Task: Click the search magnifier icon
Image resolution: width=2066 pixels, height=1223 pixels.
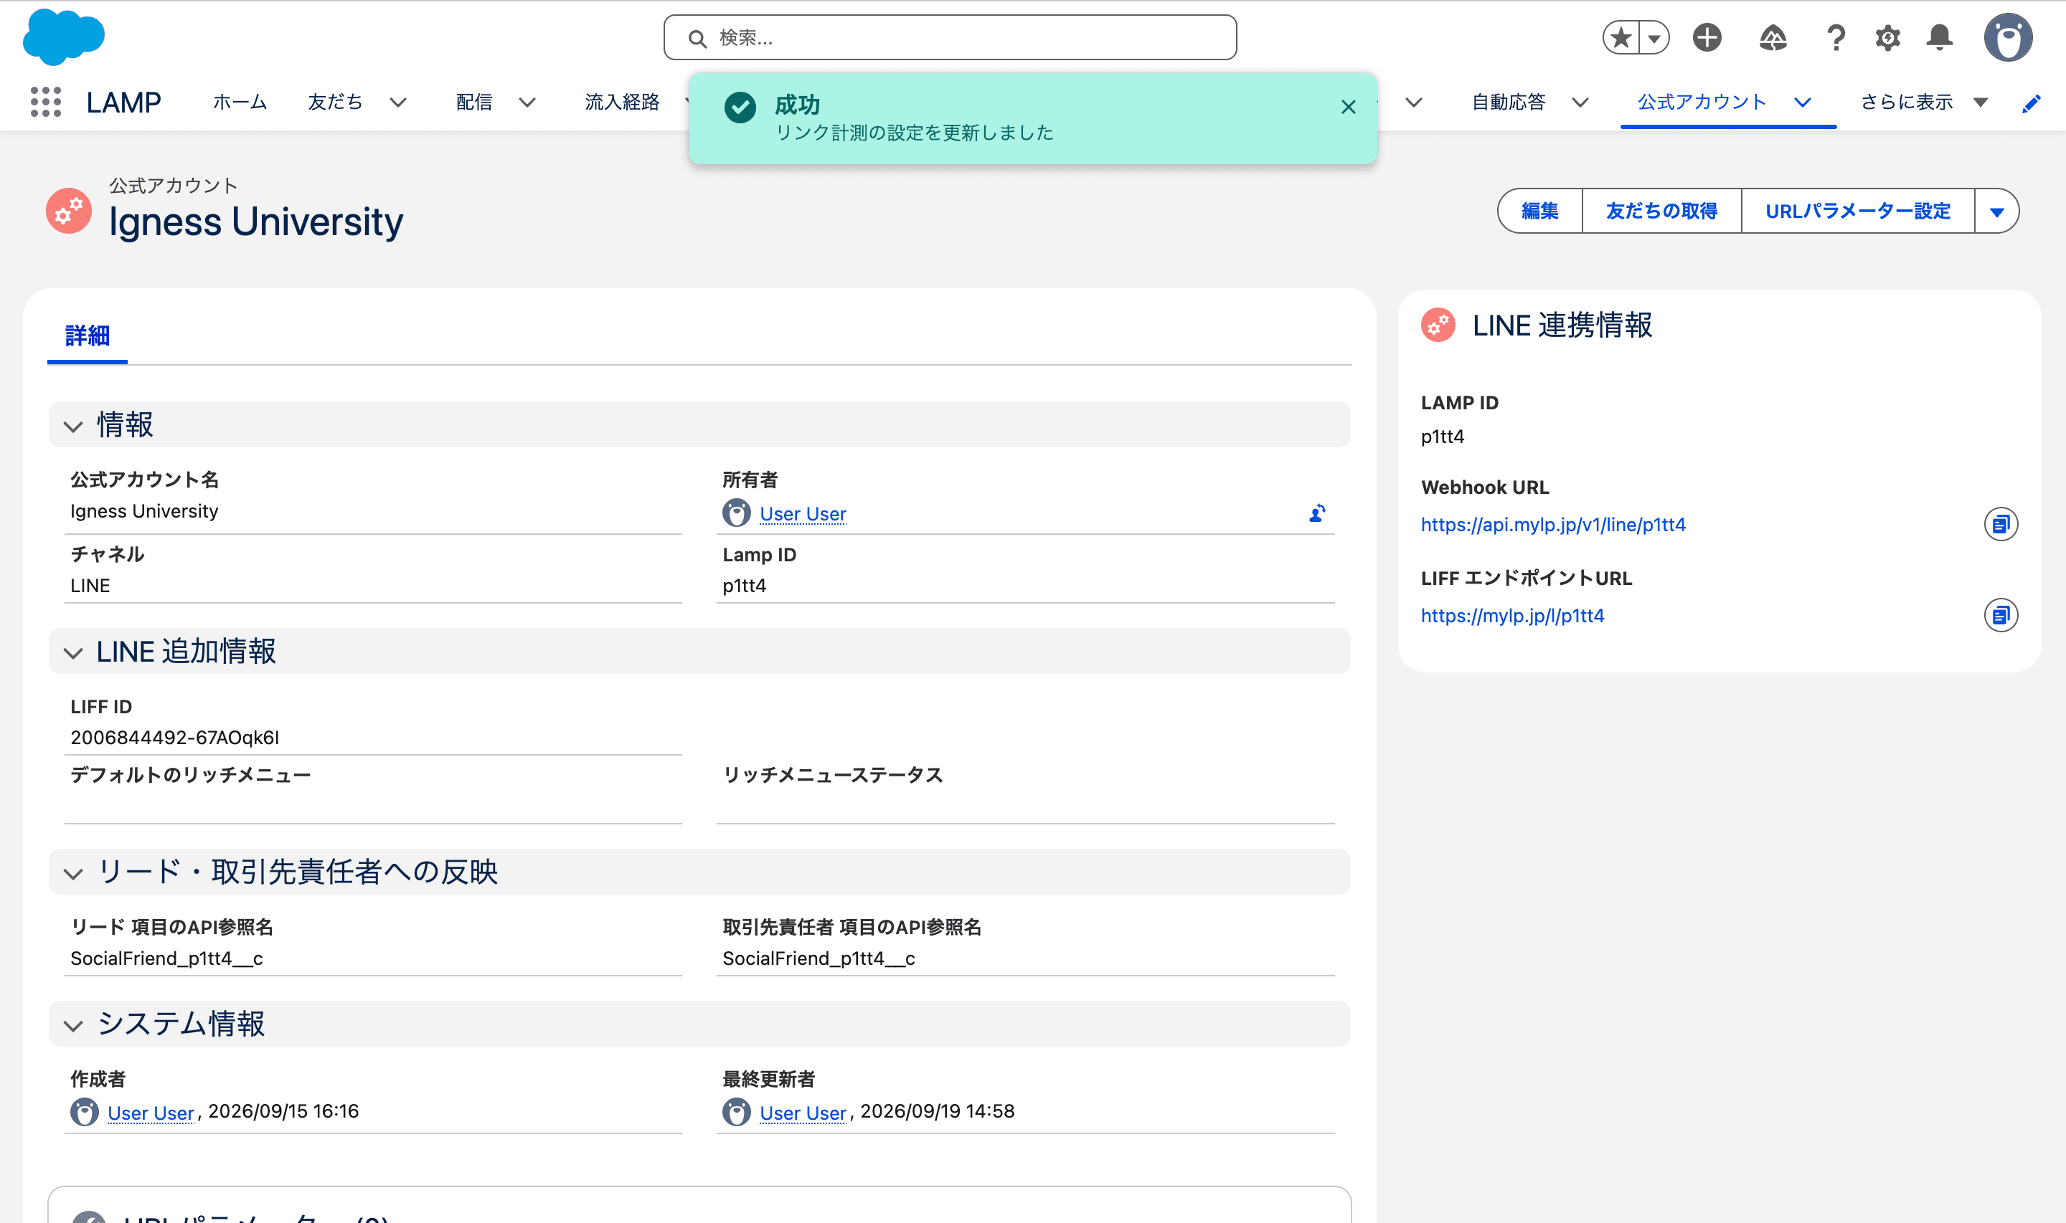Action: [697, 39]
